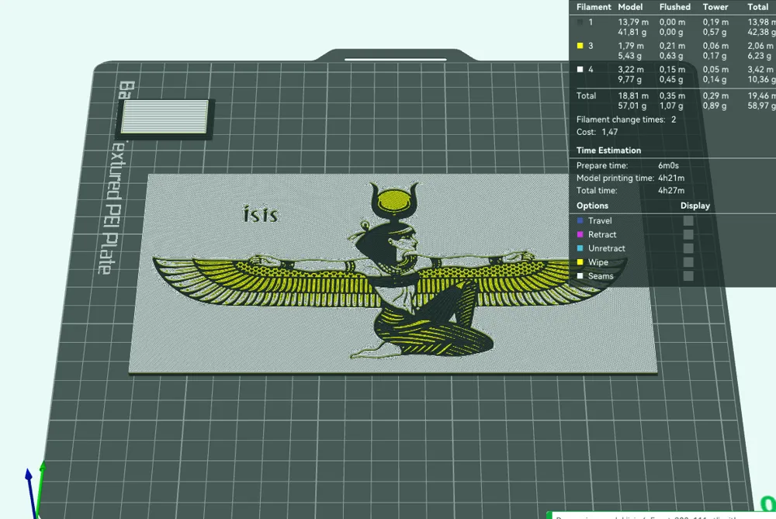Click the total time value '4h27m'
Viewport: 776px width, 519px height.
point(671,191)
